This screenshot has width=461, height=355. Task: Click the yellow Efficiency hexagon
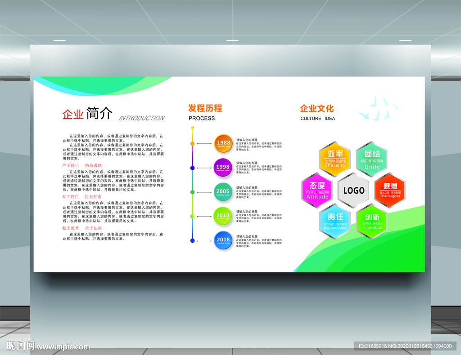tap(335, 159)
